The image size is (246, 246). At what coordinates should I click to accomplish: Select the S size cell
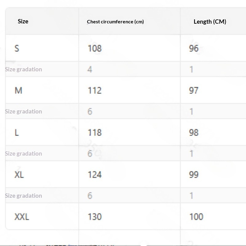(x=17, y=48)
